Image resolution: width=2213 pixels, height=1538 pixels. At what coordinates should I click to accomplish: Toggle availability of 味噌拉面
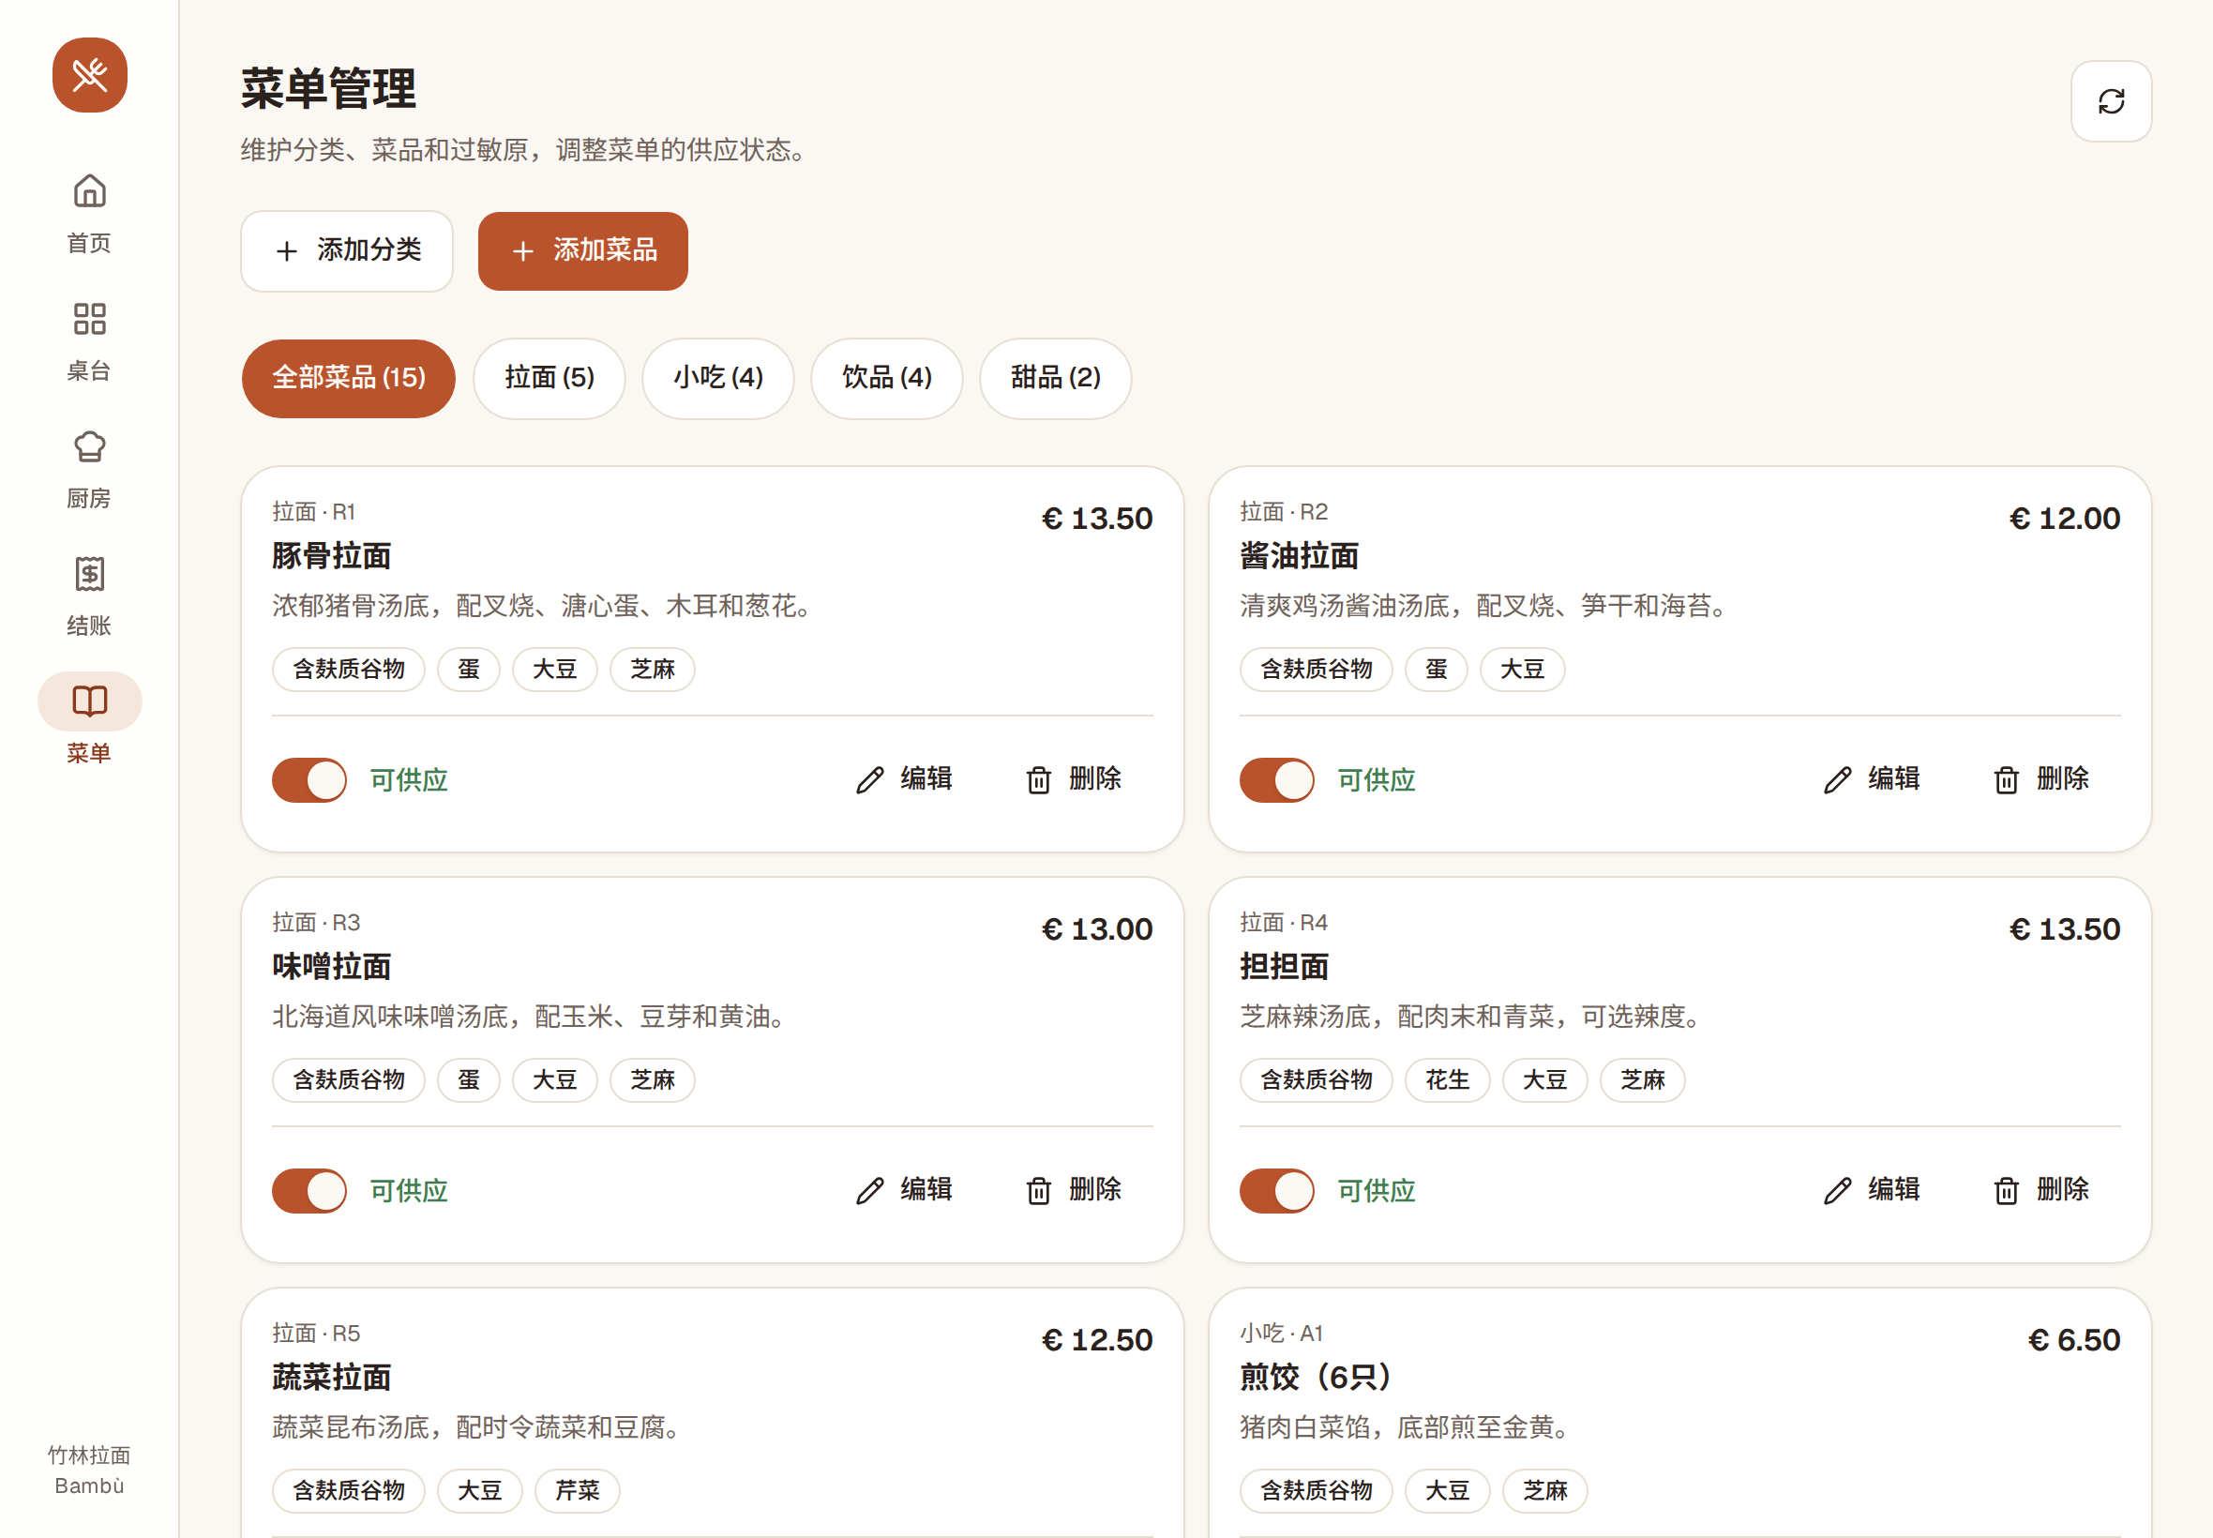tap(309, 1191)
